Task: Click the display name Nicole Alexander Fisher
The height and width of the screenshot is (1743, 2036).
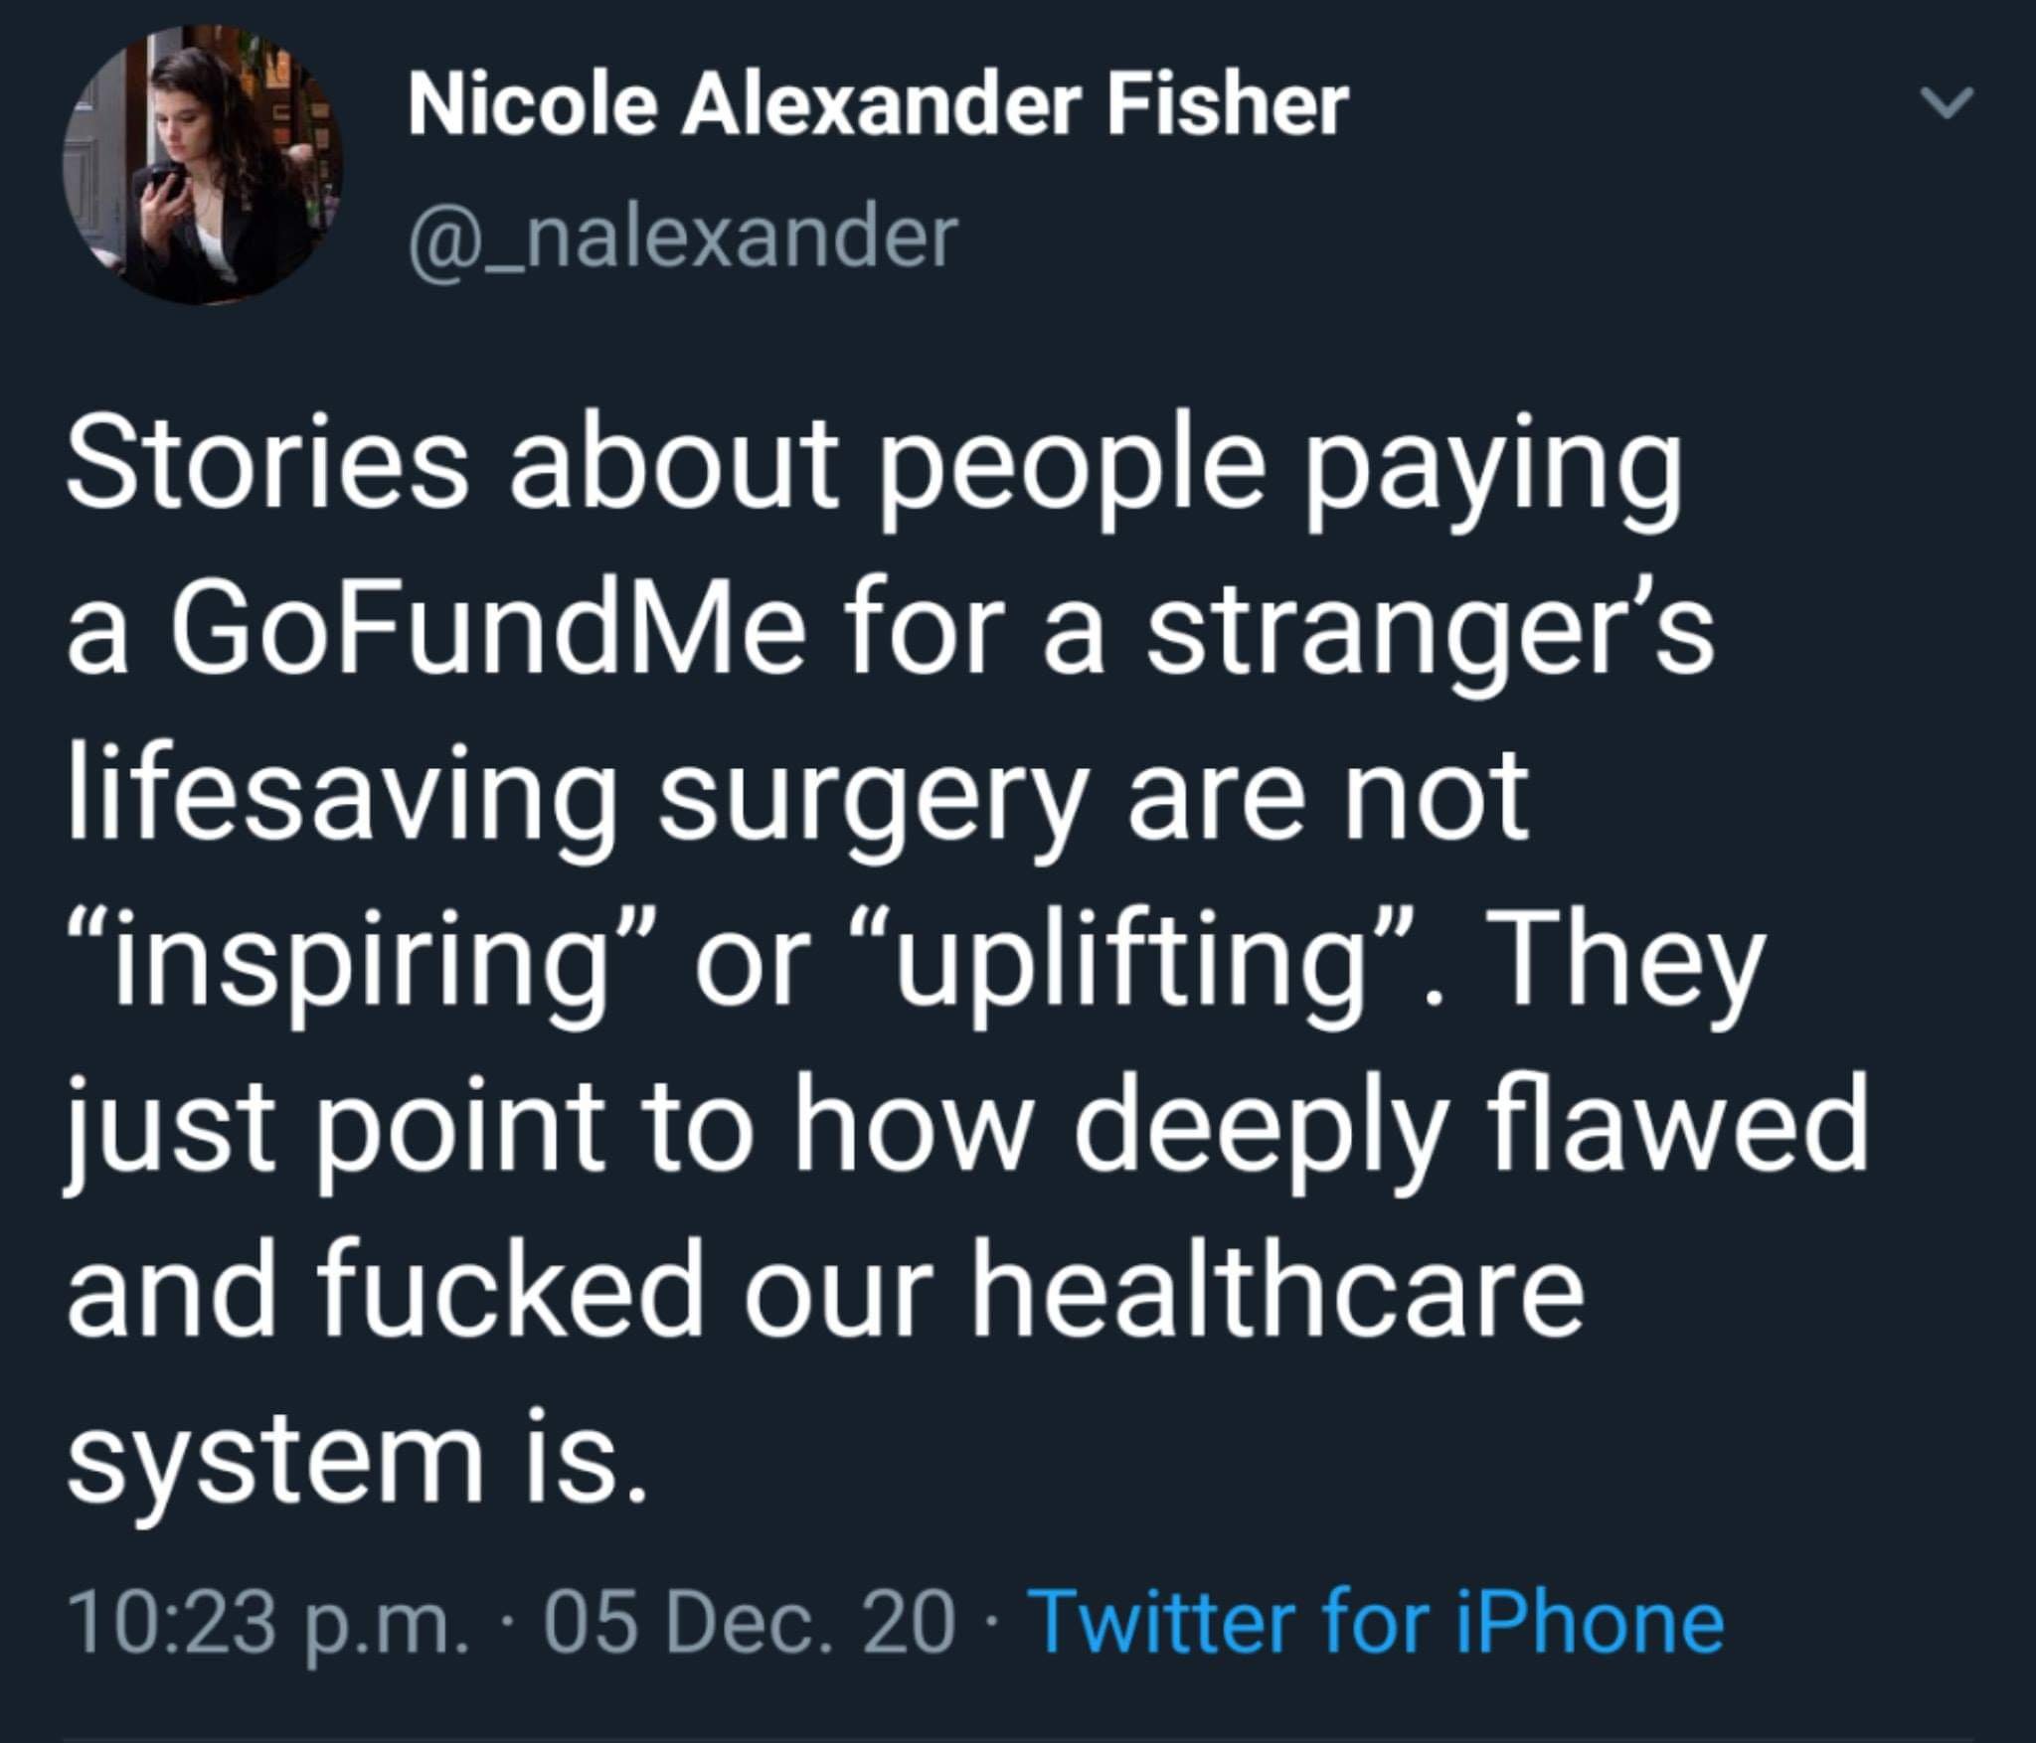Action: [878, 105]
